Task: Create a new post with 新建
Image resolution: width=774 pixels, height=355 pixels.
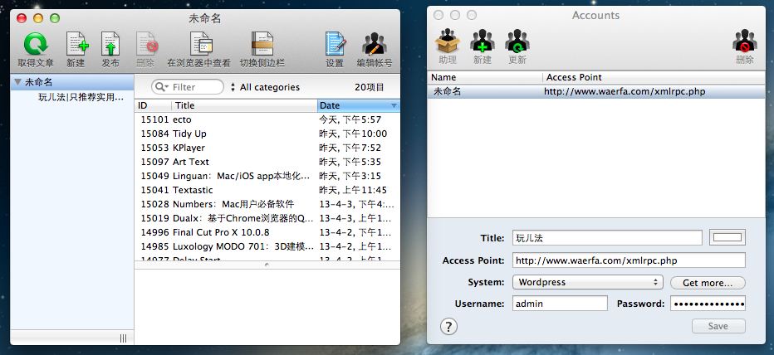Action: 77,43
